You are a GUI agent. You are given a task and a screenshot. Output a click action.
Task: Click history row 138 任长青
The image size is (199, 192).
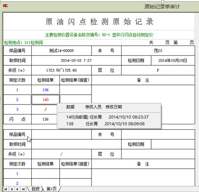(x=105, y=124)
